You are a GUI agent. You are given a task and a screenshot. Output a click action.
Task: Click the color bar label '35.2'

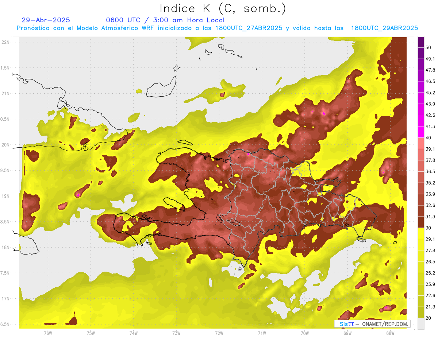[430, 183]
